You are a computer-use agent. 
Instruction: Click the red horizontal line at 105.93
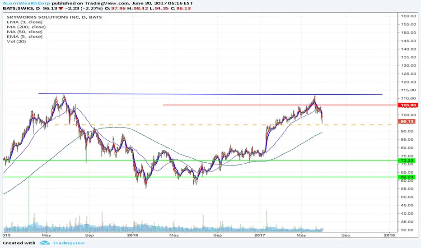[281, 105]
